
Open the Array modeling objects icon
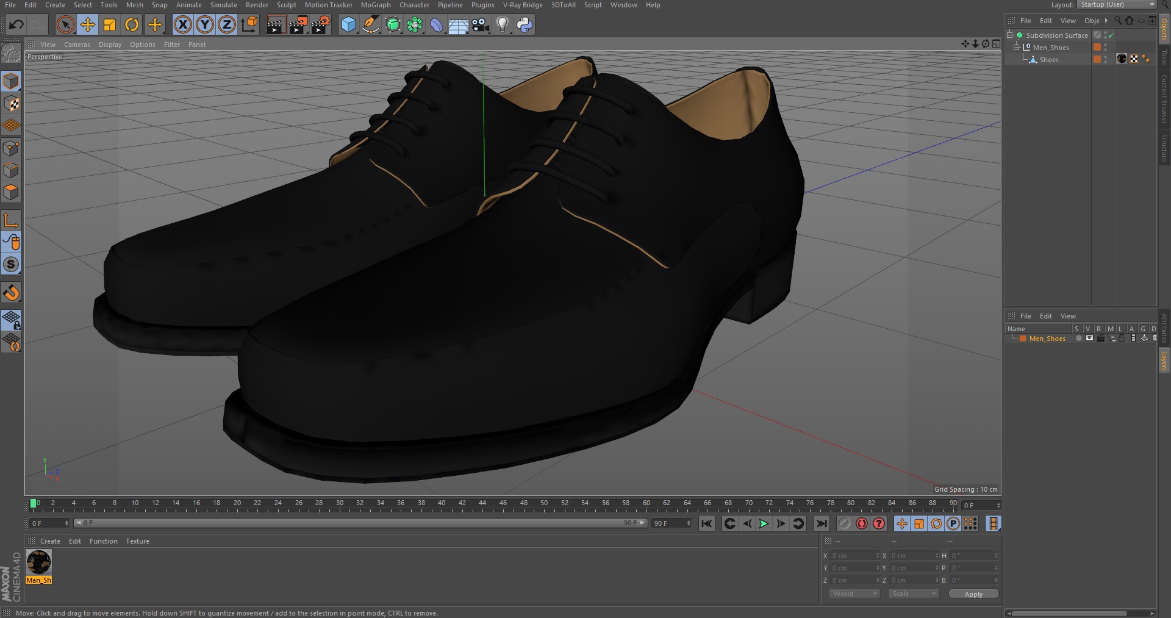pyautogui.click(x=415, y=24)
